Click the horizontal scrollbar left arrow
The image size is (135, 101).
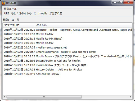(4, 97)
